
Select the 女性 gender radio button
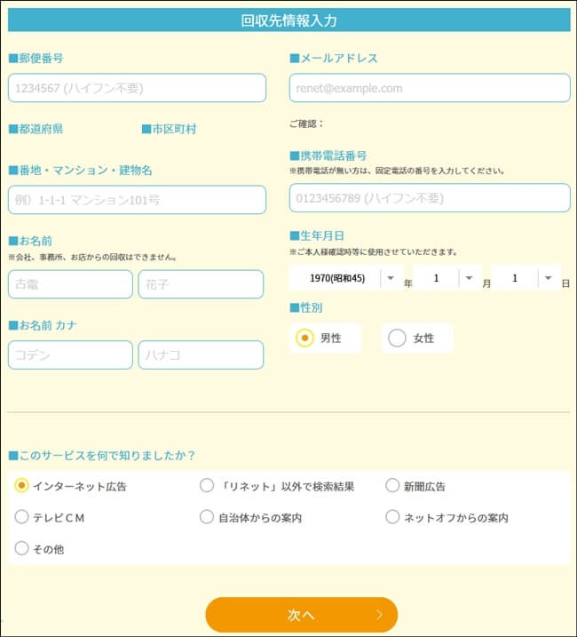click(x=398, y=338)
